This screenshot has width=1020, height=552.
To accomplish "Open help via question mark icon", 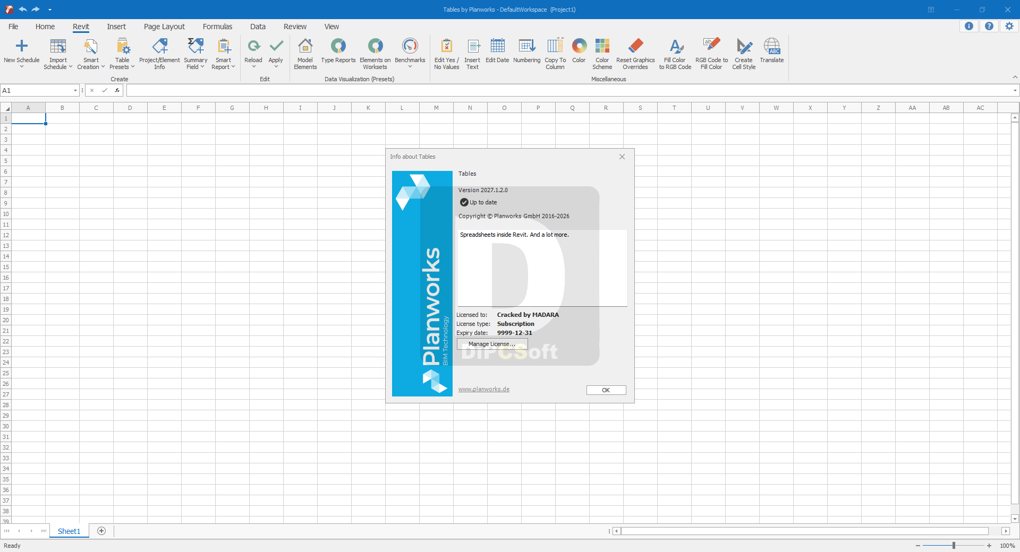I will [989, 26].
